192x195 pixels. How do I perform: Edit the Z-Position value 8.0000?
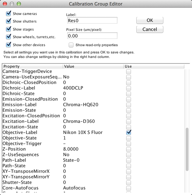[x=93, y=149]
